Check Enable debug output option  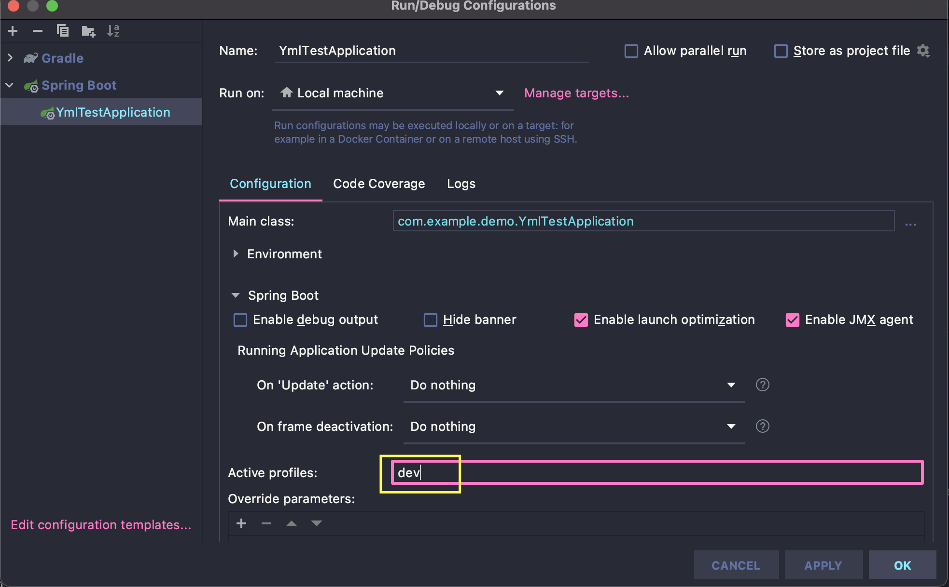point(240,320)
